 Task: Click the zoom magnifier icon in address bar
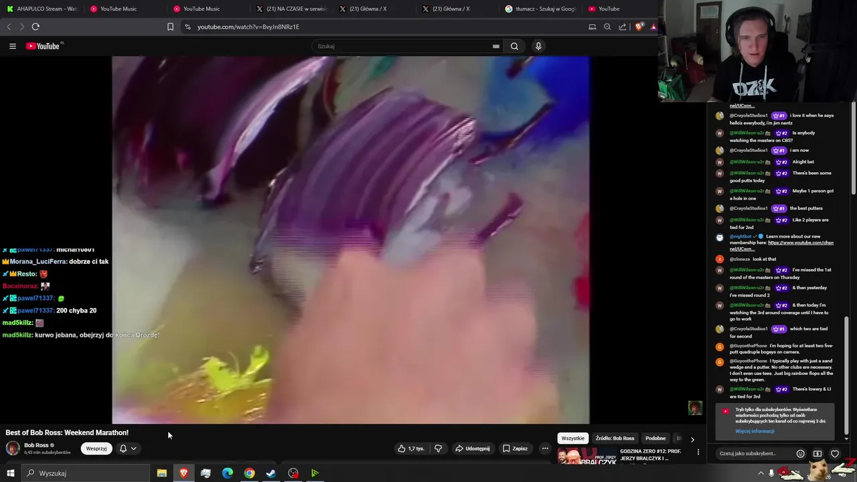tap(607, 27)
